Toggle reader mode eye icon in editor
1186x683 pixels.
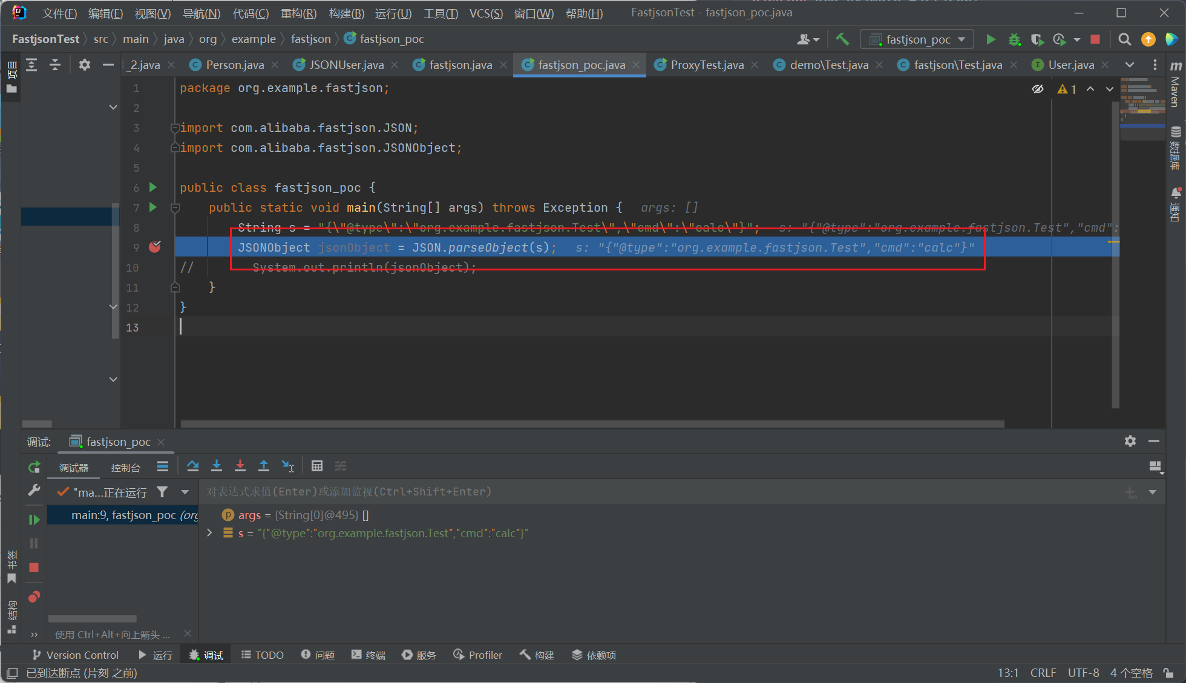(1038, 89)
